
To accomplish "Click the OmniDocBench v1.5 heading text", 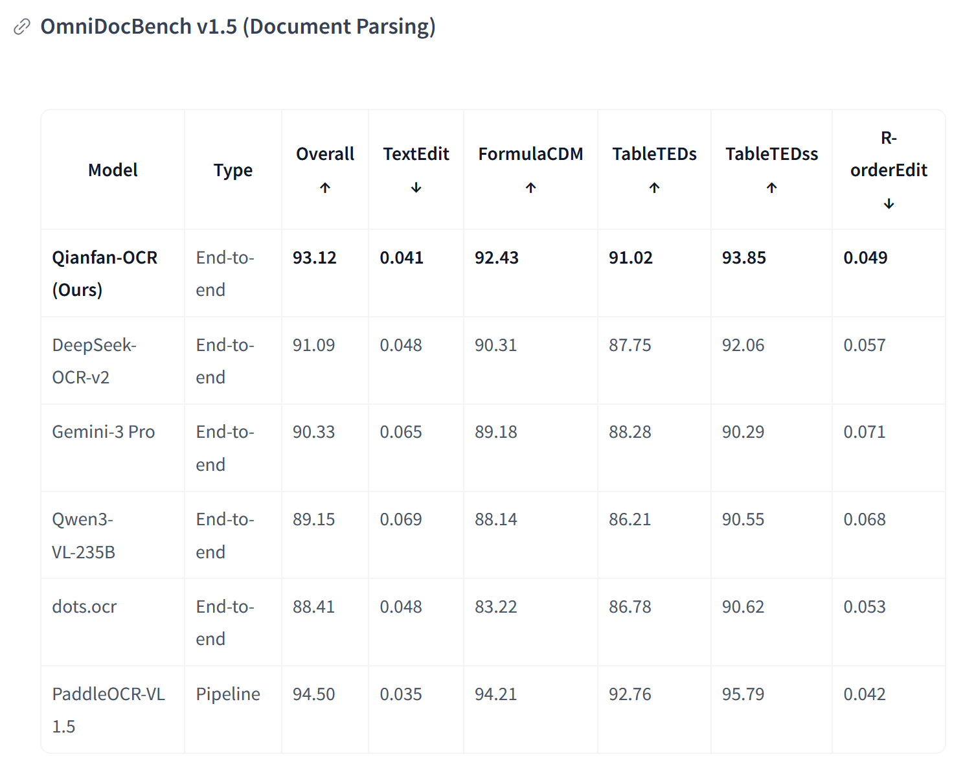I will (238, 27).
